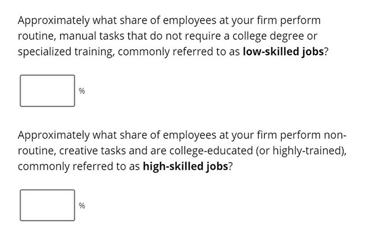This screenshot has width=365, height=235.
Task: Click the word 'employees' in the first question
Action: tap(189, 20)
